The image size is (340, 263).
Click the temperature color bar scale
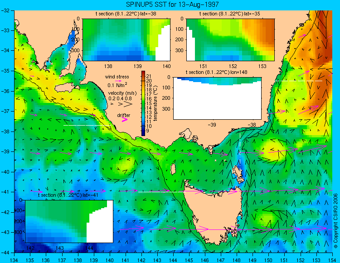pos(143,103)
